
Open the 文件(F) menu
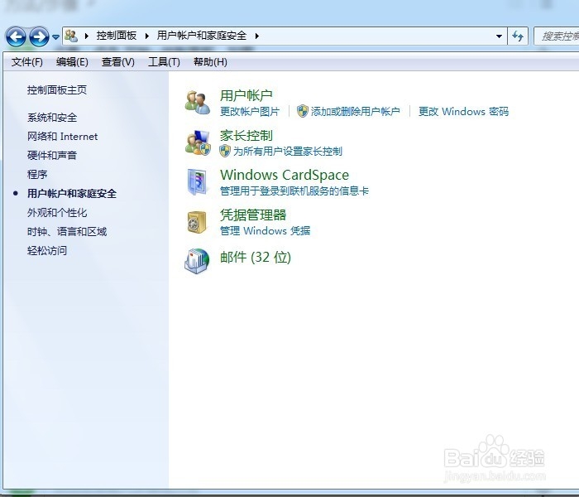click(27, 62)
